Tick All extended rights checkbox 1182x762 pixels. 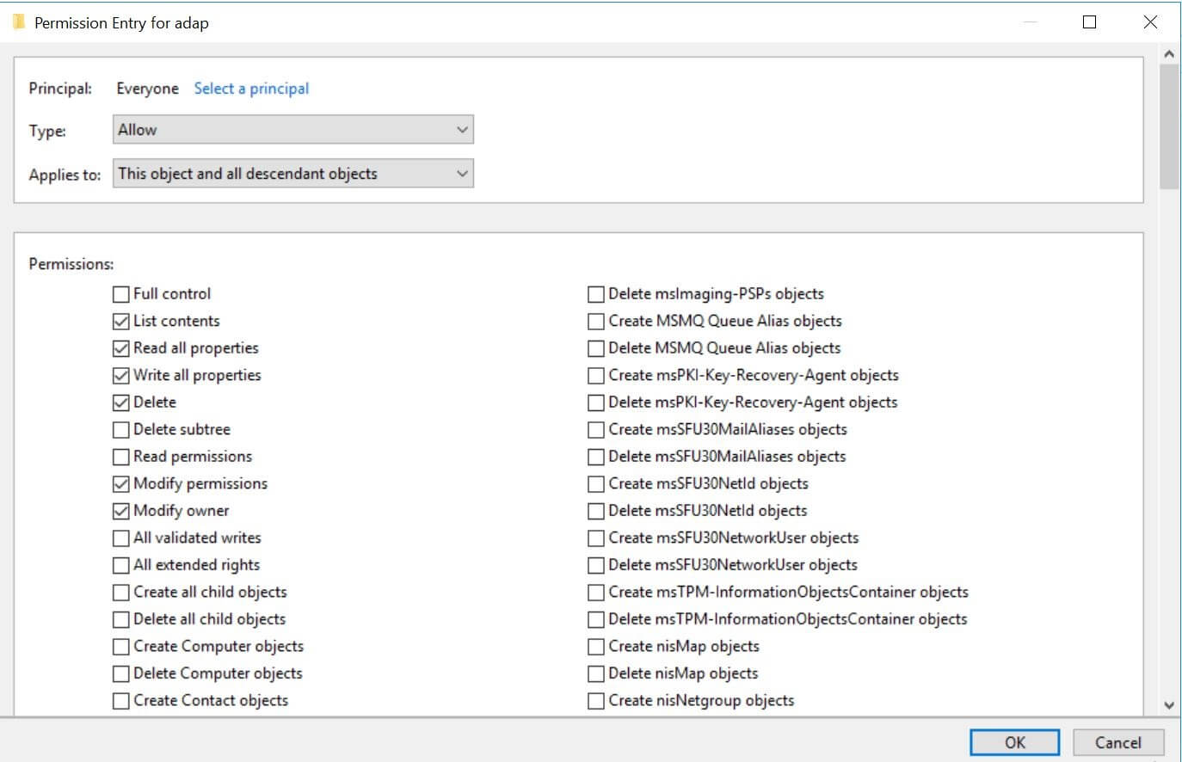click(x=121, y=565)
